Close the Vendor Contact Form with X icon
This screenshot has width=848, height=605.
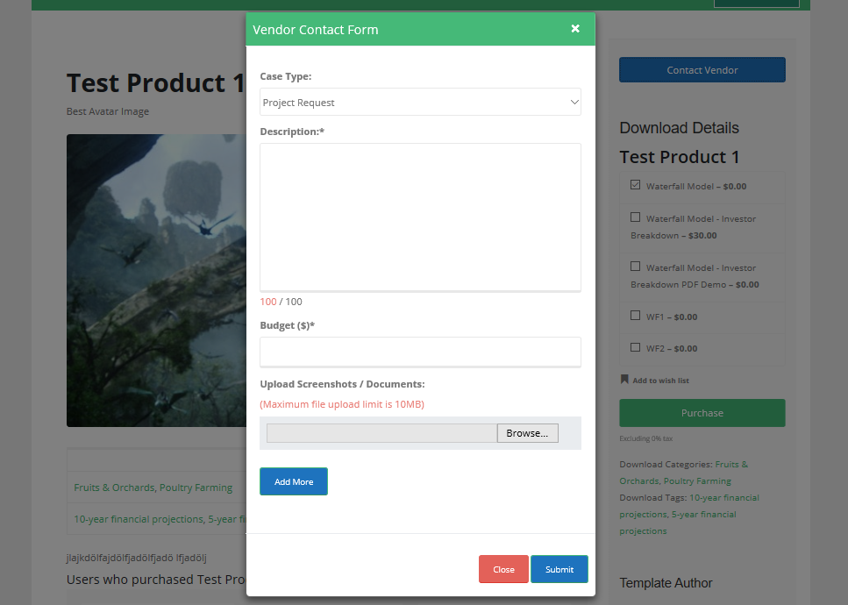575,29
